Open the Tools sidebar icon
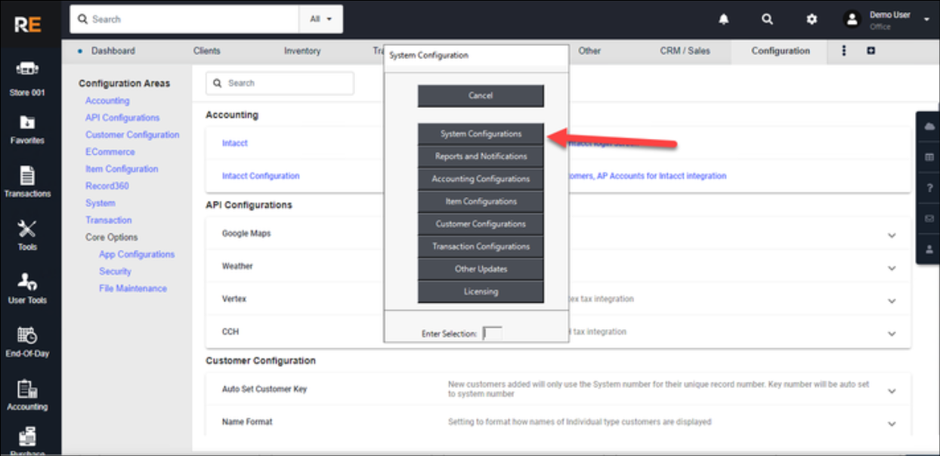Viewport: 940px width, 456px height. point(27,236)
